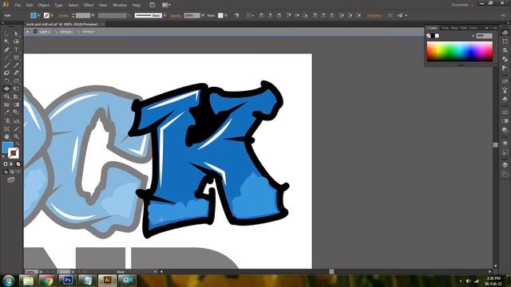Open the stroke weight dropdown

coord(93,15)
